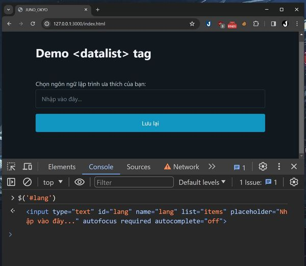The height and width of the screenshot is (266, 306).
Task: Toggle the browser side panel
Action: (x=273, y=24)
